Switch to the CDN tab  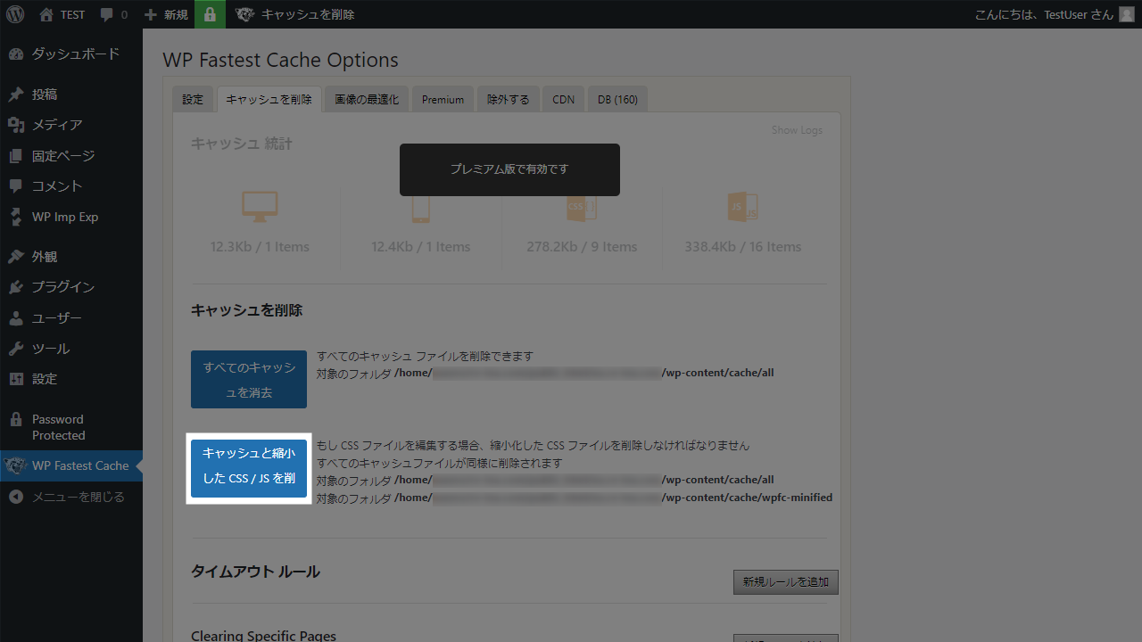563,99
